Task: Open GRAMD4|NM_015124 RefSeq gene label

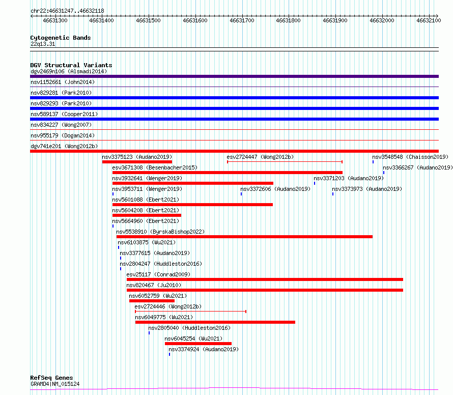Action: (x=55, y=384)
